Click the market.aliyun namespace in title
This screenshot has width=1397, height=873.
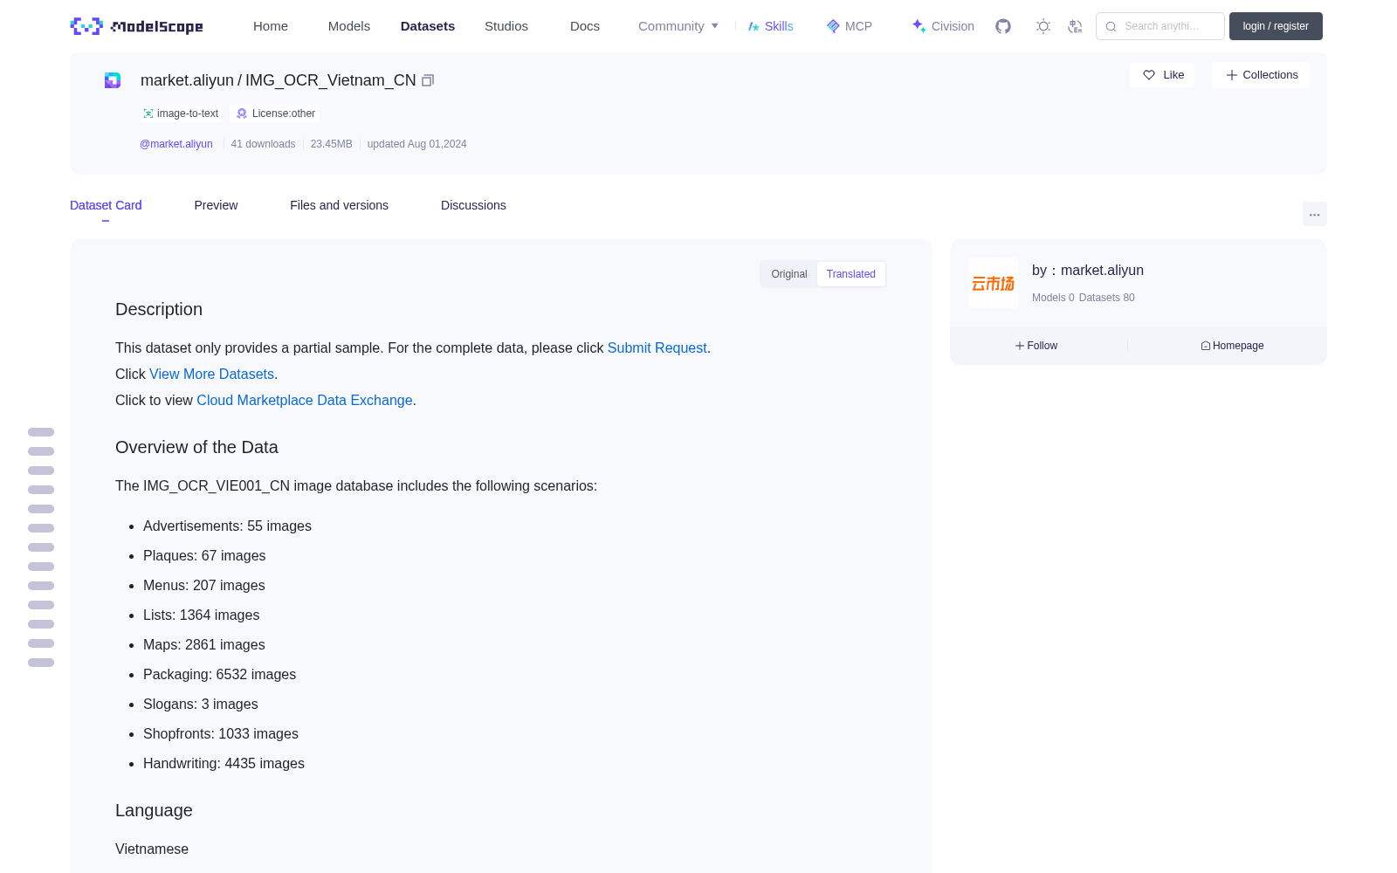coord(187,80)
